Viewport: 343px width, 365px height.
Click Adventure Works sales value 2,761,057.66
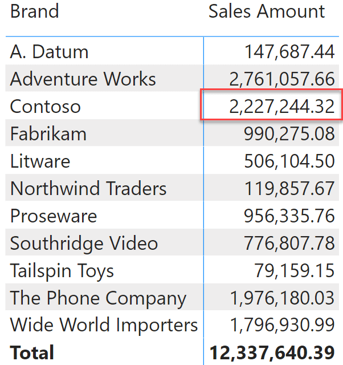pyautogui.click(x=282, y=79)
